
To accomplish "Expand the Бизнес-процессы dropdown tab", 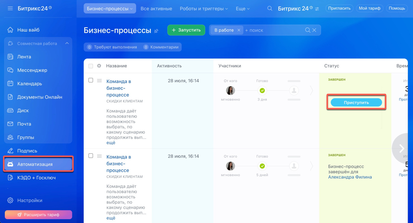I will (110, 9).
